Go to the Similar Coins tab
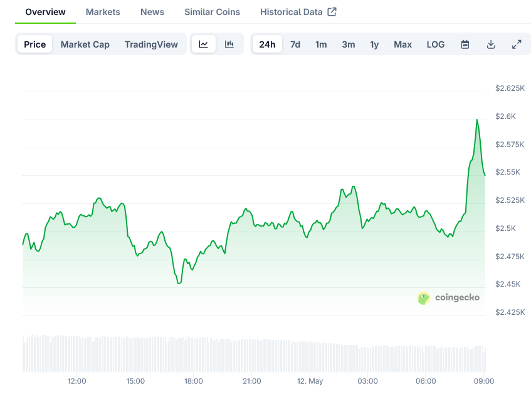The image size is (531, 393). (x=212, y=12)
